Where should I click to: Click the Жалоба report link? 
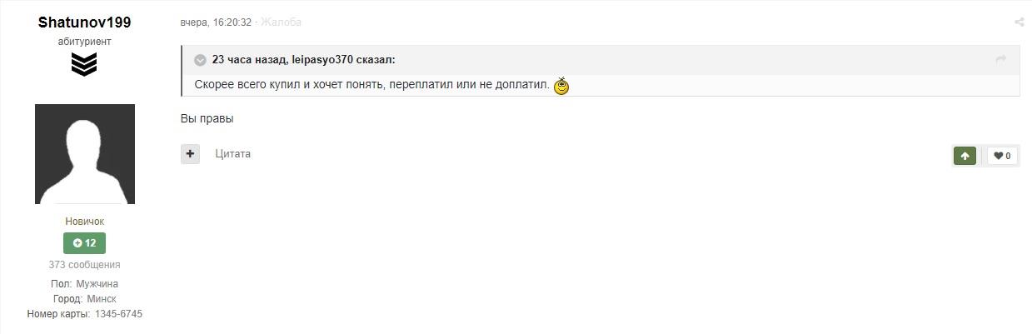(281, 22)
